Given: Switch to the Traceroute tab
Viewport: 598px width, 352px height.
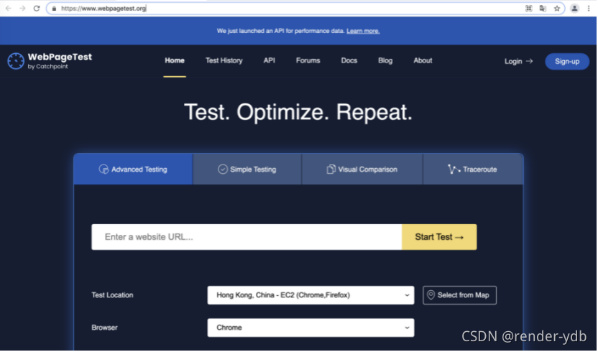Looking at the screenshot, I should [x=473, y=170].
